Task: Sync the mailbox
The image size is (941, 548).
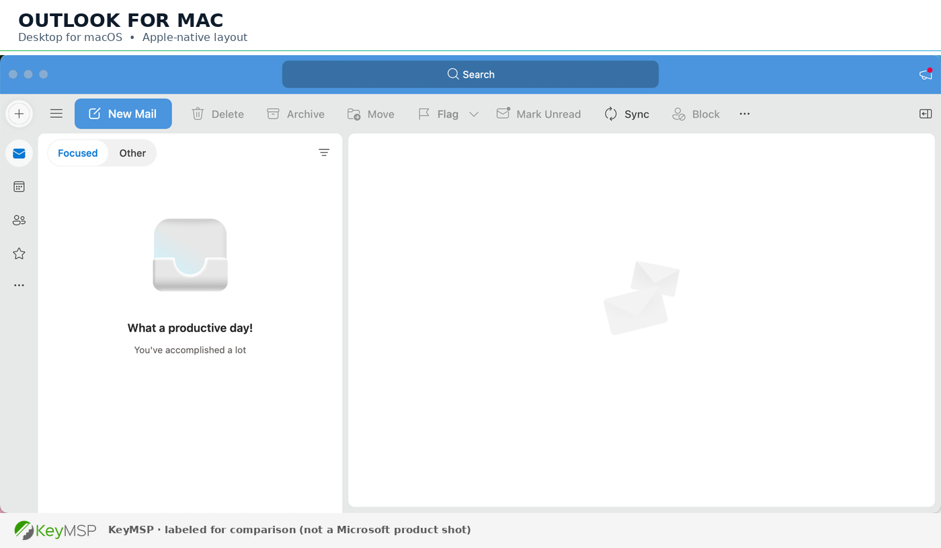Action: pos(626,114)
